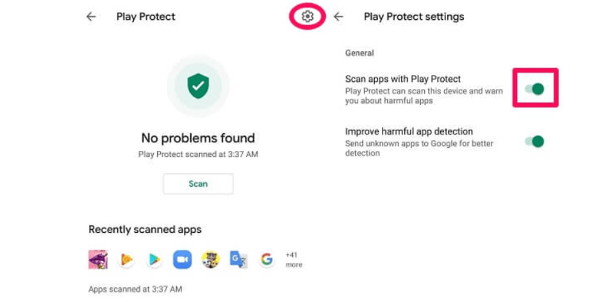Image resolution: width=603 pixels, height=302 pixels.
Task: Click the Improve harmful app detection label
Action: click(409, 131)
